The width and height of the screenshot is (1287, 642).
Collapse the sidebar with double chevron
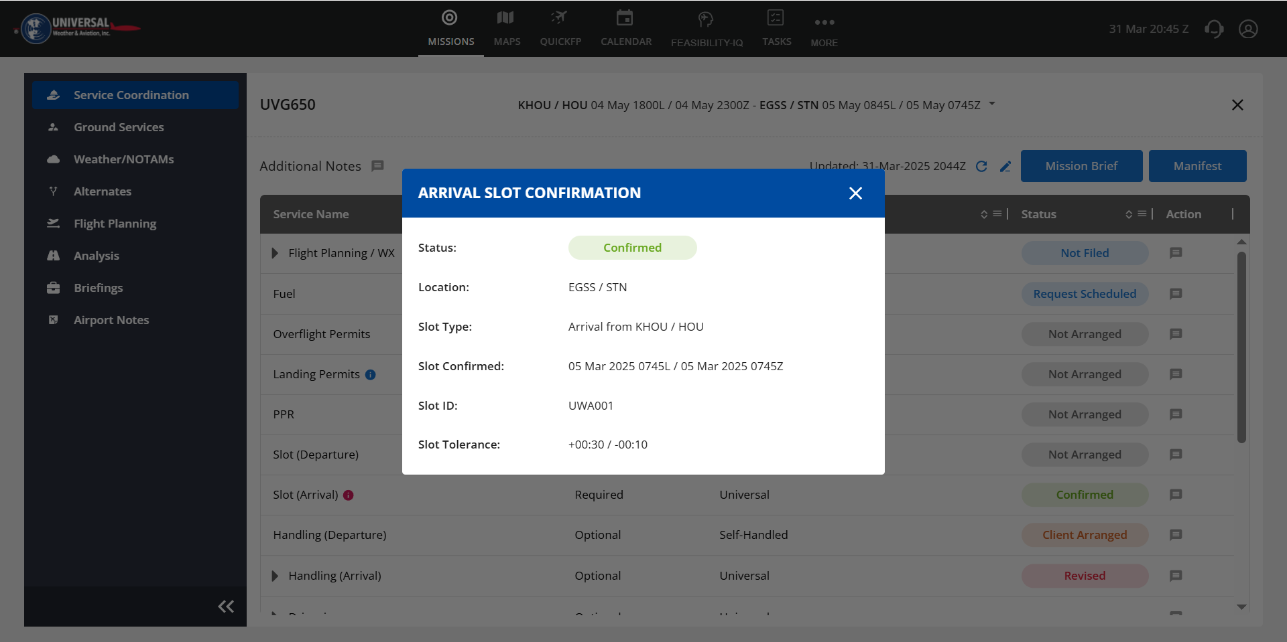click(x=226, y=607)
